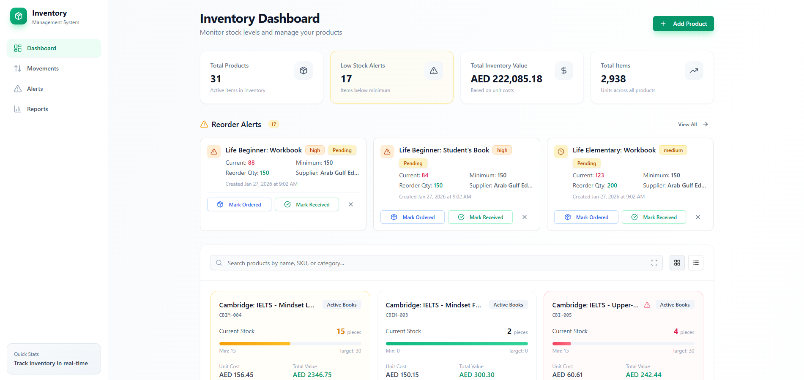
Task: Click the search magnifier icon
Action: click(219, 263)
